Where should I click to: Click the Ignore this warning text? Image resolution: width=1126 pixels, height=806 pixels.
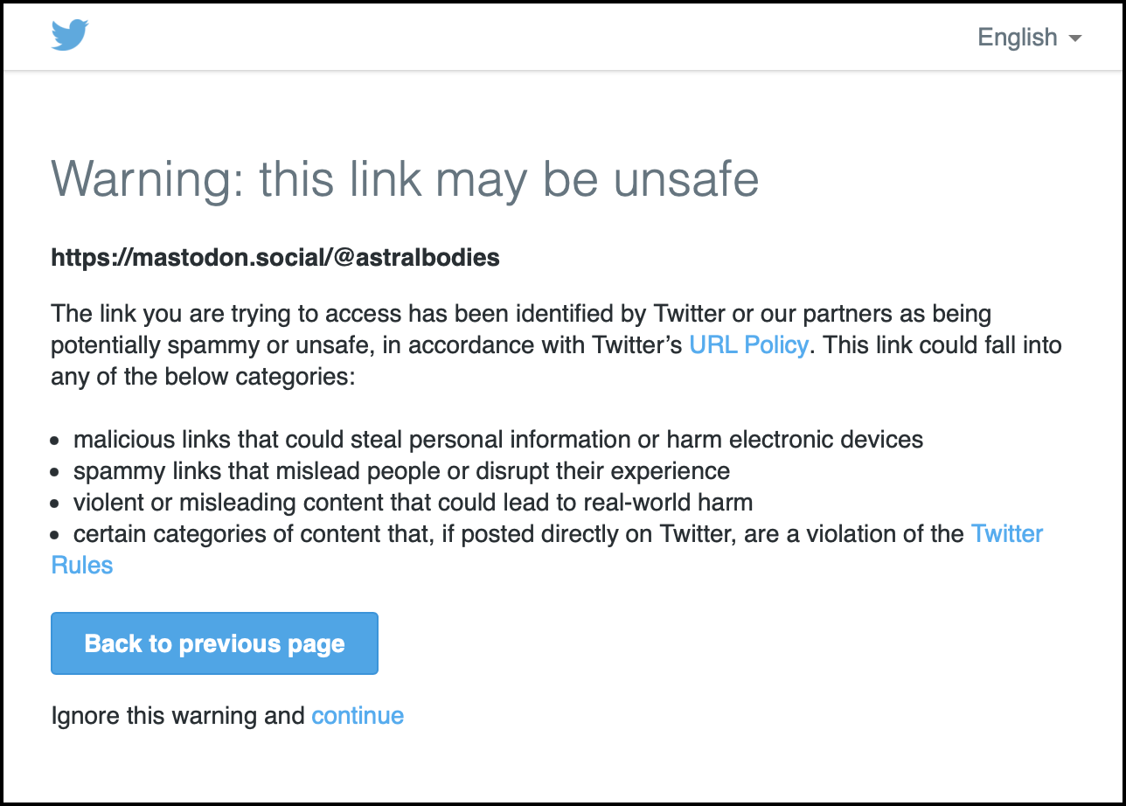[178, 716]
